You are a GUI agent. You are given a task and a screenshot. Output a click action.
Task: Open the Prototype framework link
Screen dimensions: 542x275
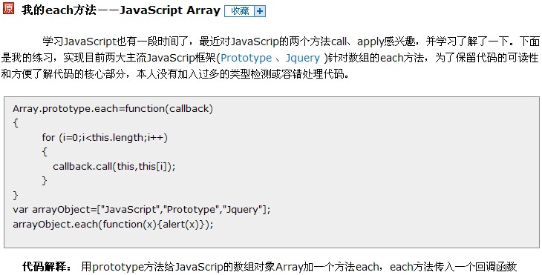[x=246, y=58]
